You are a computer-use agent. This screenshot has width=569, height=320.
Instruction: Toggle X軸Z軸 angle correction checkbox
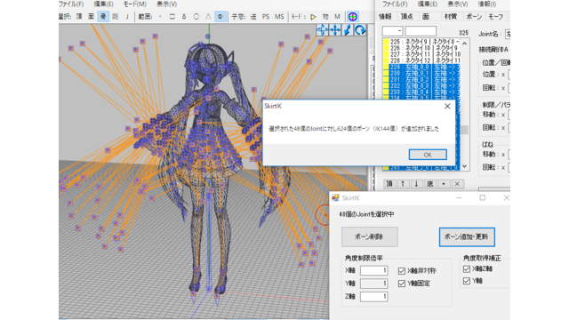coord(467,268)
